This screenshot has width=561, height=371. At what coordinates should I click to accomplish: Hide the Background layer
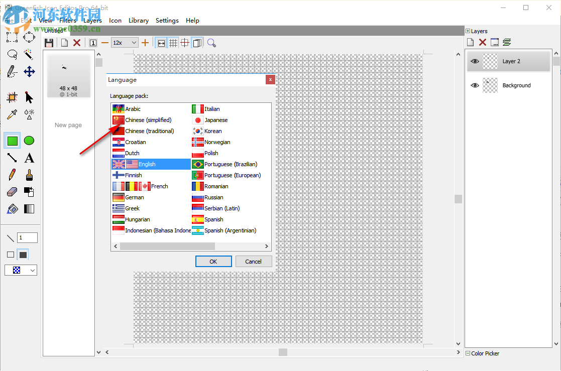point(475,85)
